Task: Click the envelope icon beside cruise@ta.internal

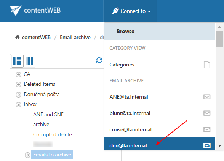Action: 207,129
